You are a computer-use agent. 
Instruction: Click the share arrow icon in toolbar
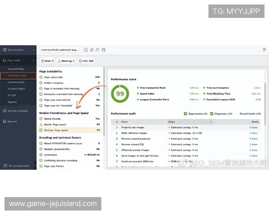click(91, 50)
